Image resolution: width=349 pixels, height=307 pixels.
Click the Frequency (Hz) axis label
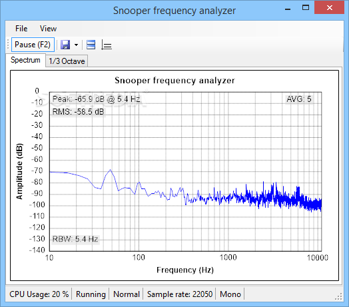click(x=185, y=270)
